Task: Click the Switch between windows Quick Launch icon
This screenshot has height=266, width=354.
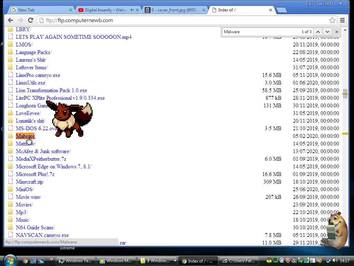Action: [41, 261]
